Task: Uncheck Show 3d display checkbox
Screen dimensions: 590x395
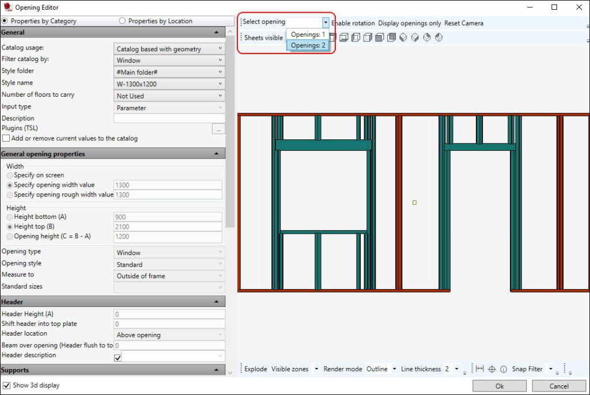Action: tap(6, 385)
